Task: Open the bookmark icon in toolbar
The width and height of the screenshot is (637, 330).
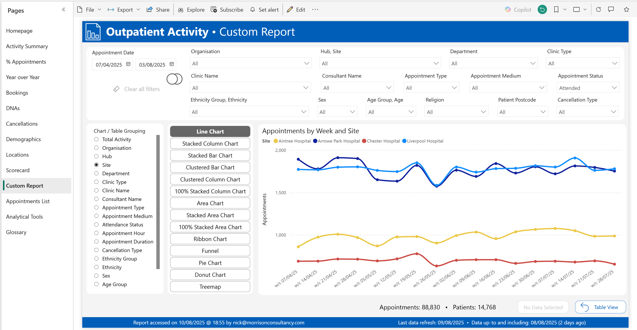Action: 556,10
